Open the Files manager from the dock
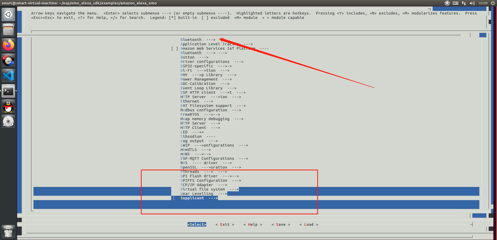 tap(8, 30)
